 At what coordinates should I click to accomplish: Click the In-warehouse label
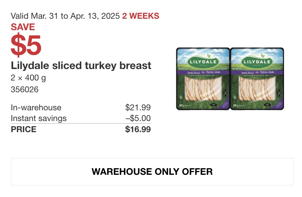pos(36,108)
